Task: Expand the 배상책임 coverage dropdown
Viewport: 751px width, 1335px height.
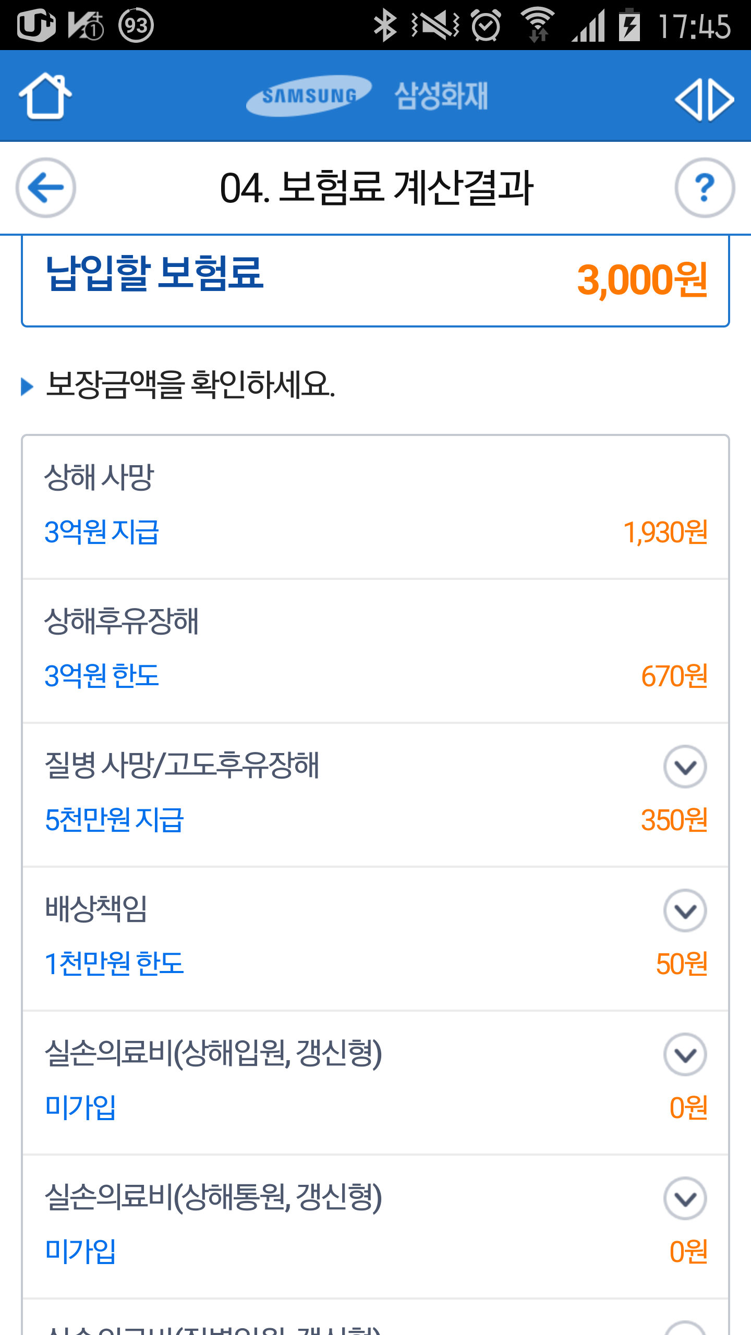Action: tap(685, 911)
